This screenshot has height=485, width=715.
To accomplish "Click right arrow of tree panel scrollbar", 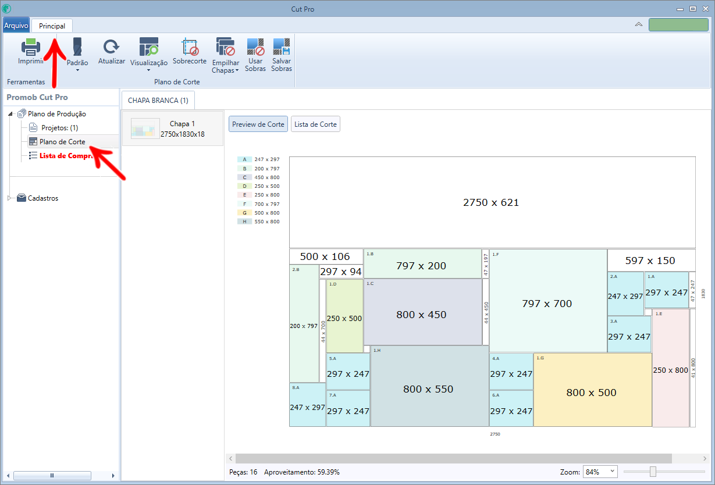I will (x=113, y=476).
